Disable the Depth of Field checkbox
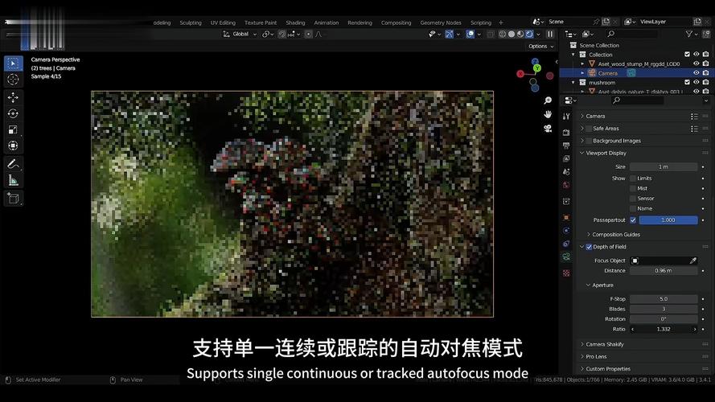Screen dimensions: 715x402 590,247
